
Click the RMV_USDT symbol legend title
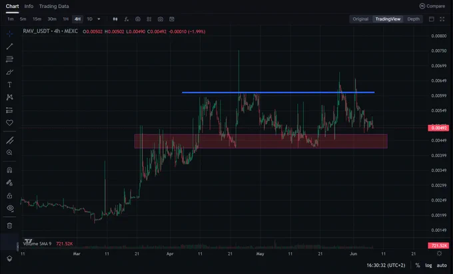(x=50, y=31)
